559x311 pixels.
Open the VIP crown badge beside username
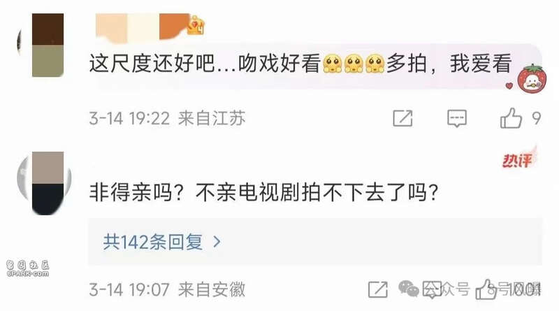pos(196,26)
